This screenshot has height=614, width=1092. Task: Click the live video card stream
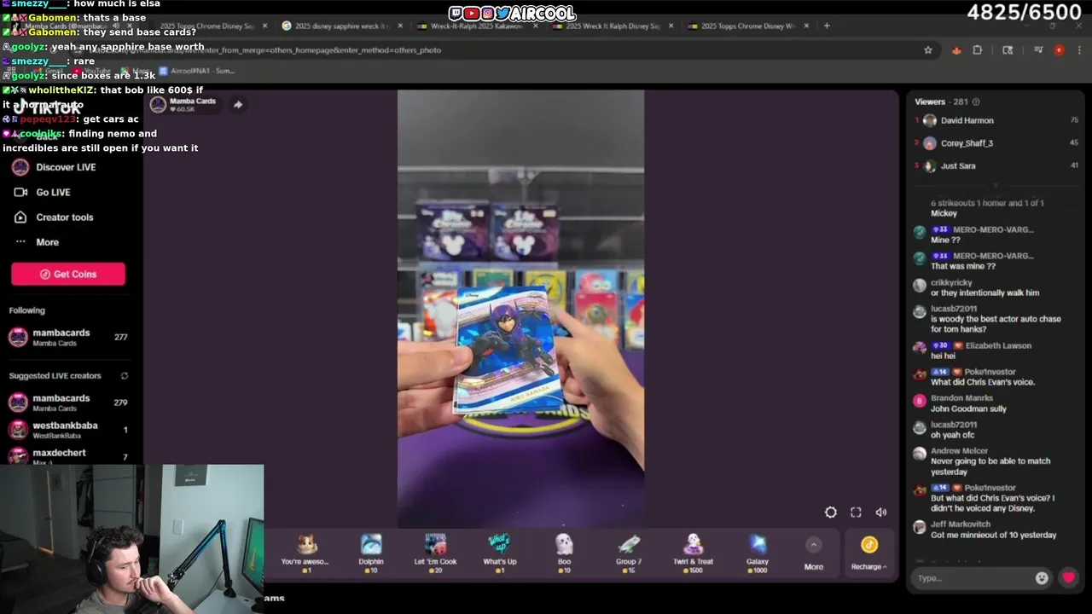pyautogui.click(x=520, y=307)
